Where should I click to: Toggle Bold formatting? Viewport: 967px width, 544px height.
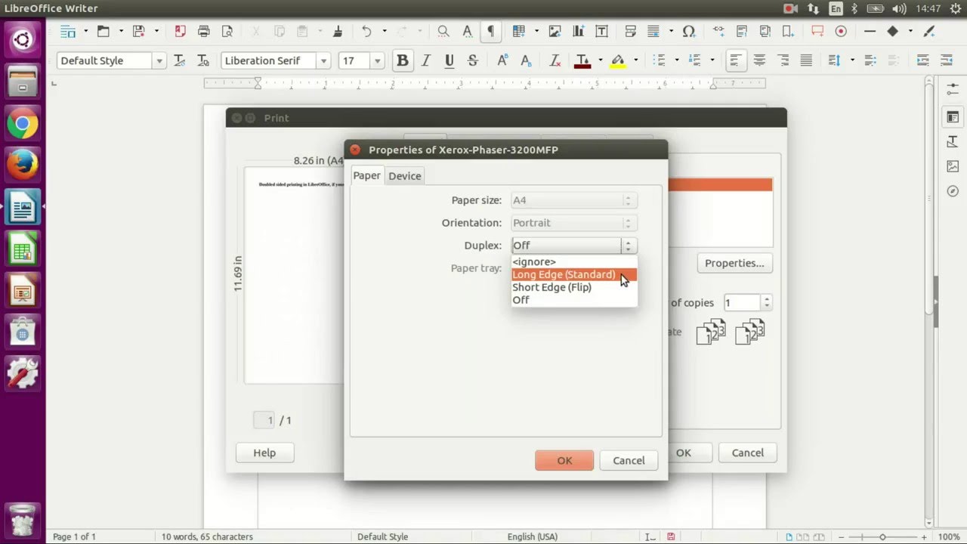403,60
